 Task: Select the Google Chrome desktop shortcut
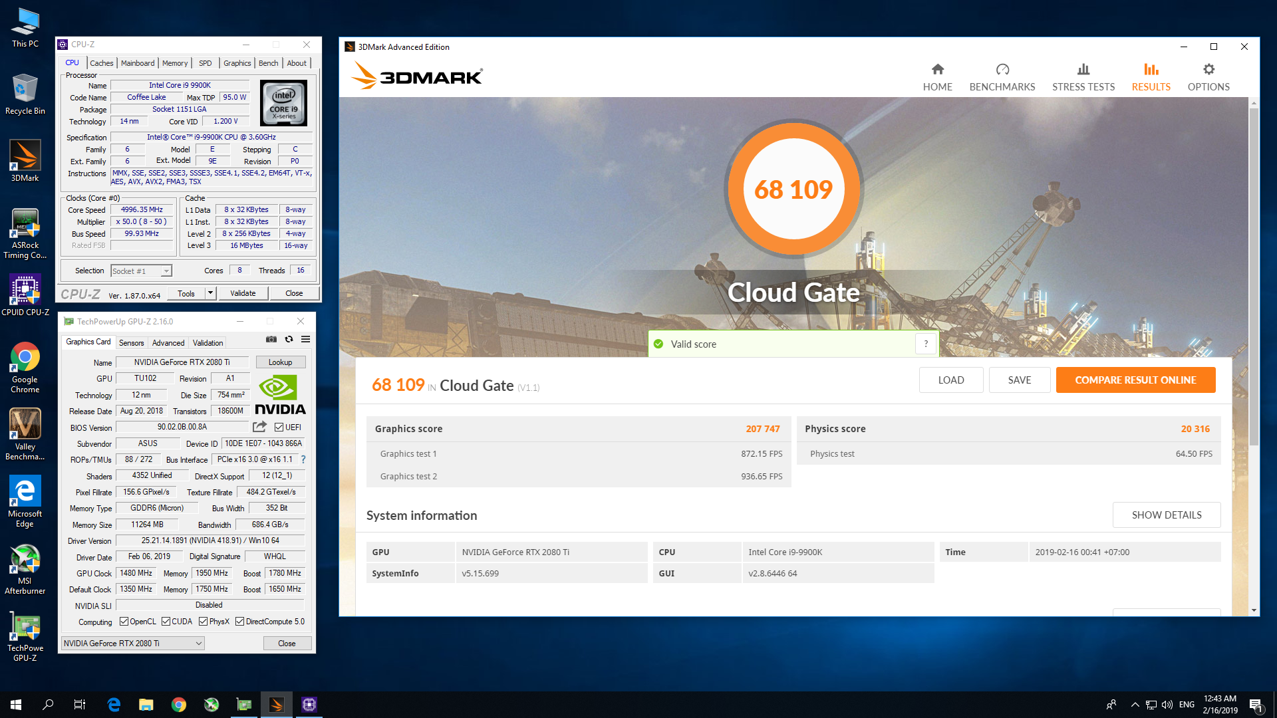[x=25, y=368]
